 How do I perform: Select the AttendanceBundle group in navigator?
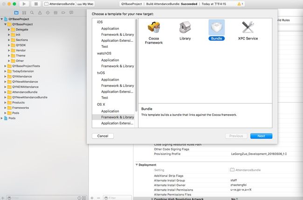25,92
